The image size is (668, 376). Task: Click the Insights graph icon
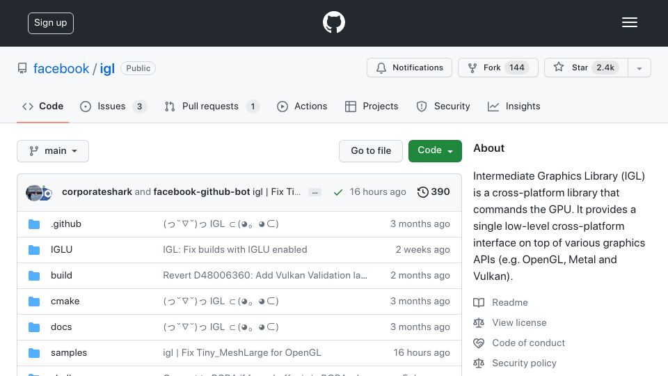(x=493, y=107)
